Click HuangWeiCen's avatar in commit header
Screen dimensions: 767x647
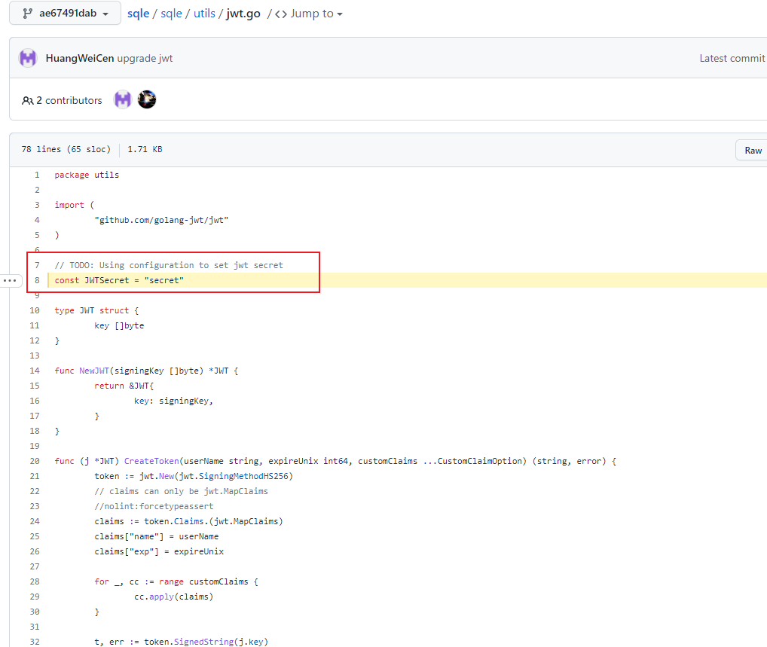click(28, 58)
